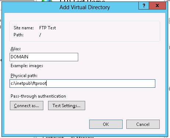Click the slash path value under FTP Test
170x138 pixels.
pos(40,35)
